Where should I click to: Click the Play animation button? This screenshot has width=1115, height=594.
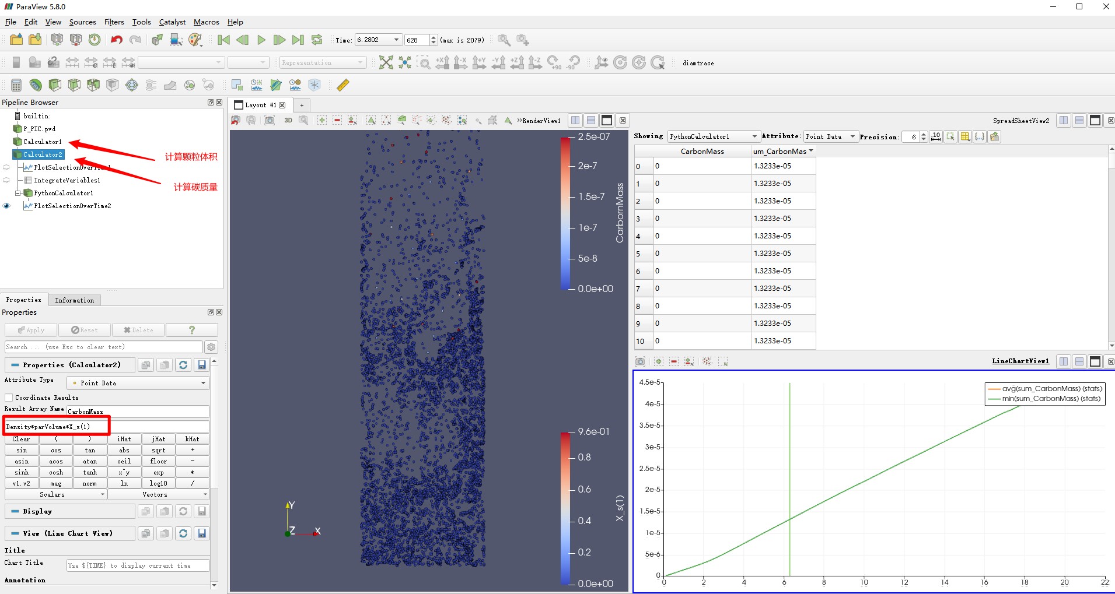click(261, 40)
